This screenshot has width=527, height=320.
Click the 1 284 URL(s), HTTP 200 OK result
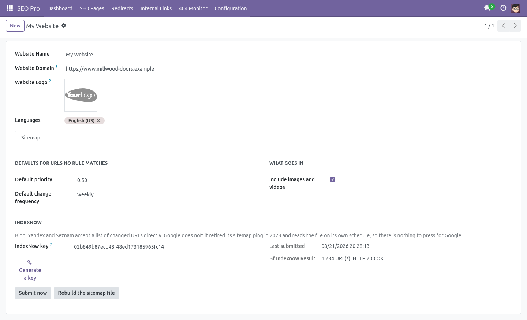click(352, 258)
